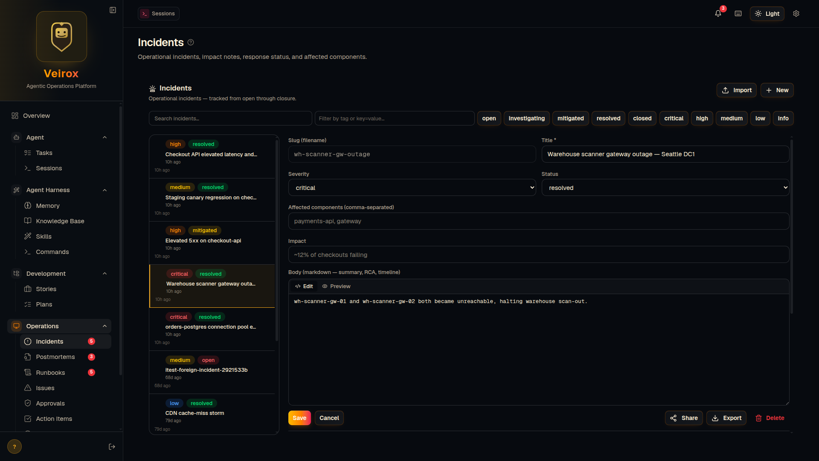
Task: Open notifications bell icon
Action: coord(718,14)
